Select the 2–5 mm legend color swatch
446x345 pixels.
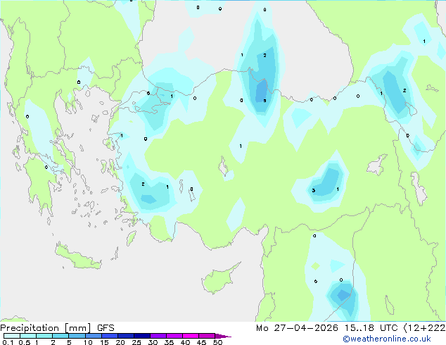[x=60, y=336]
